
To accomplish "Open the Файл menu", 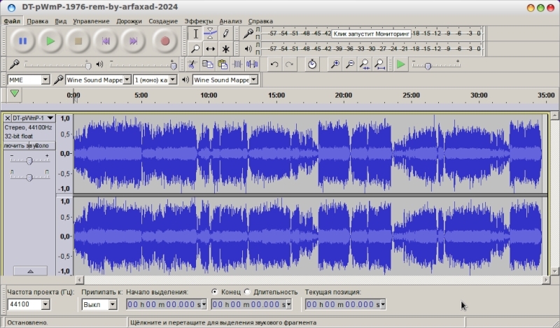I will [12, 21].
